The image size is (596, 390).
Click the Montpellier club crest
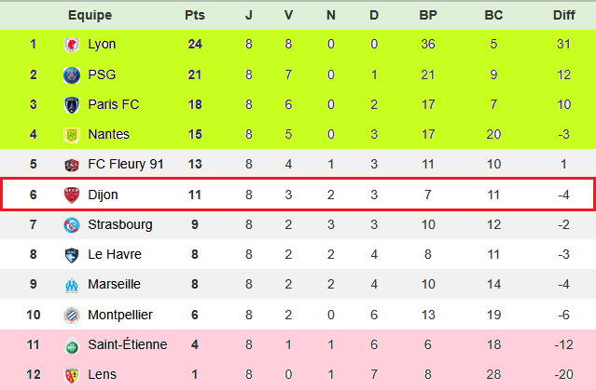pyautogui.click(x=71, y=316)
